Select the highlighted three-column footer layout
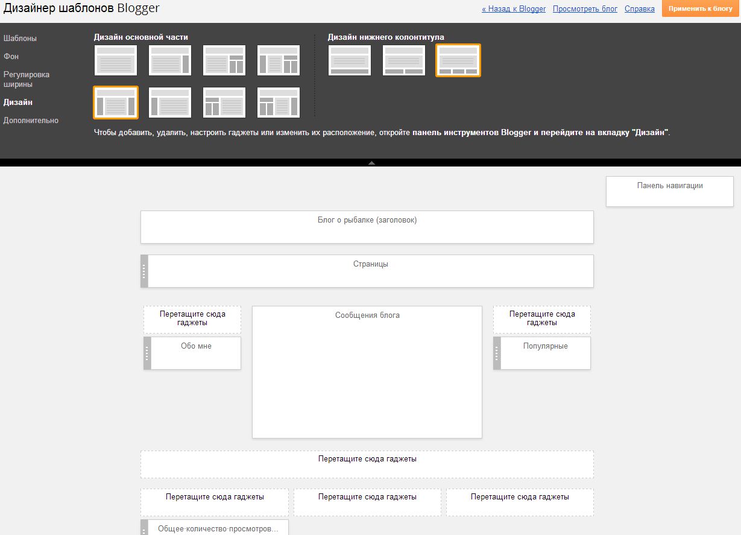The image size is (741, 535). click(458, 60)
